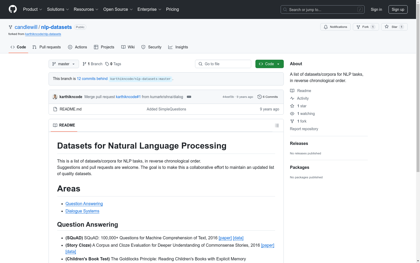The image size is (420, 263).
Task: Click the star icon next to 1 star
Action: pyautogui.click(x=292, y=106)
